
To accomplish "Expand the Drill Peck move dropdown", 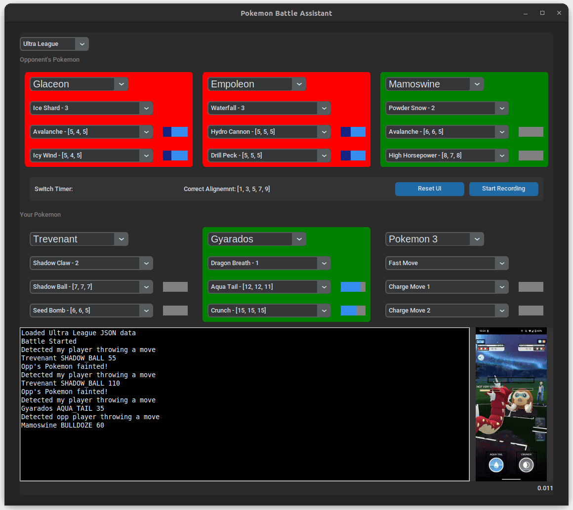I will [x=269, y=156].
